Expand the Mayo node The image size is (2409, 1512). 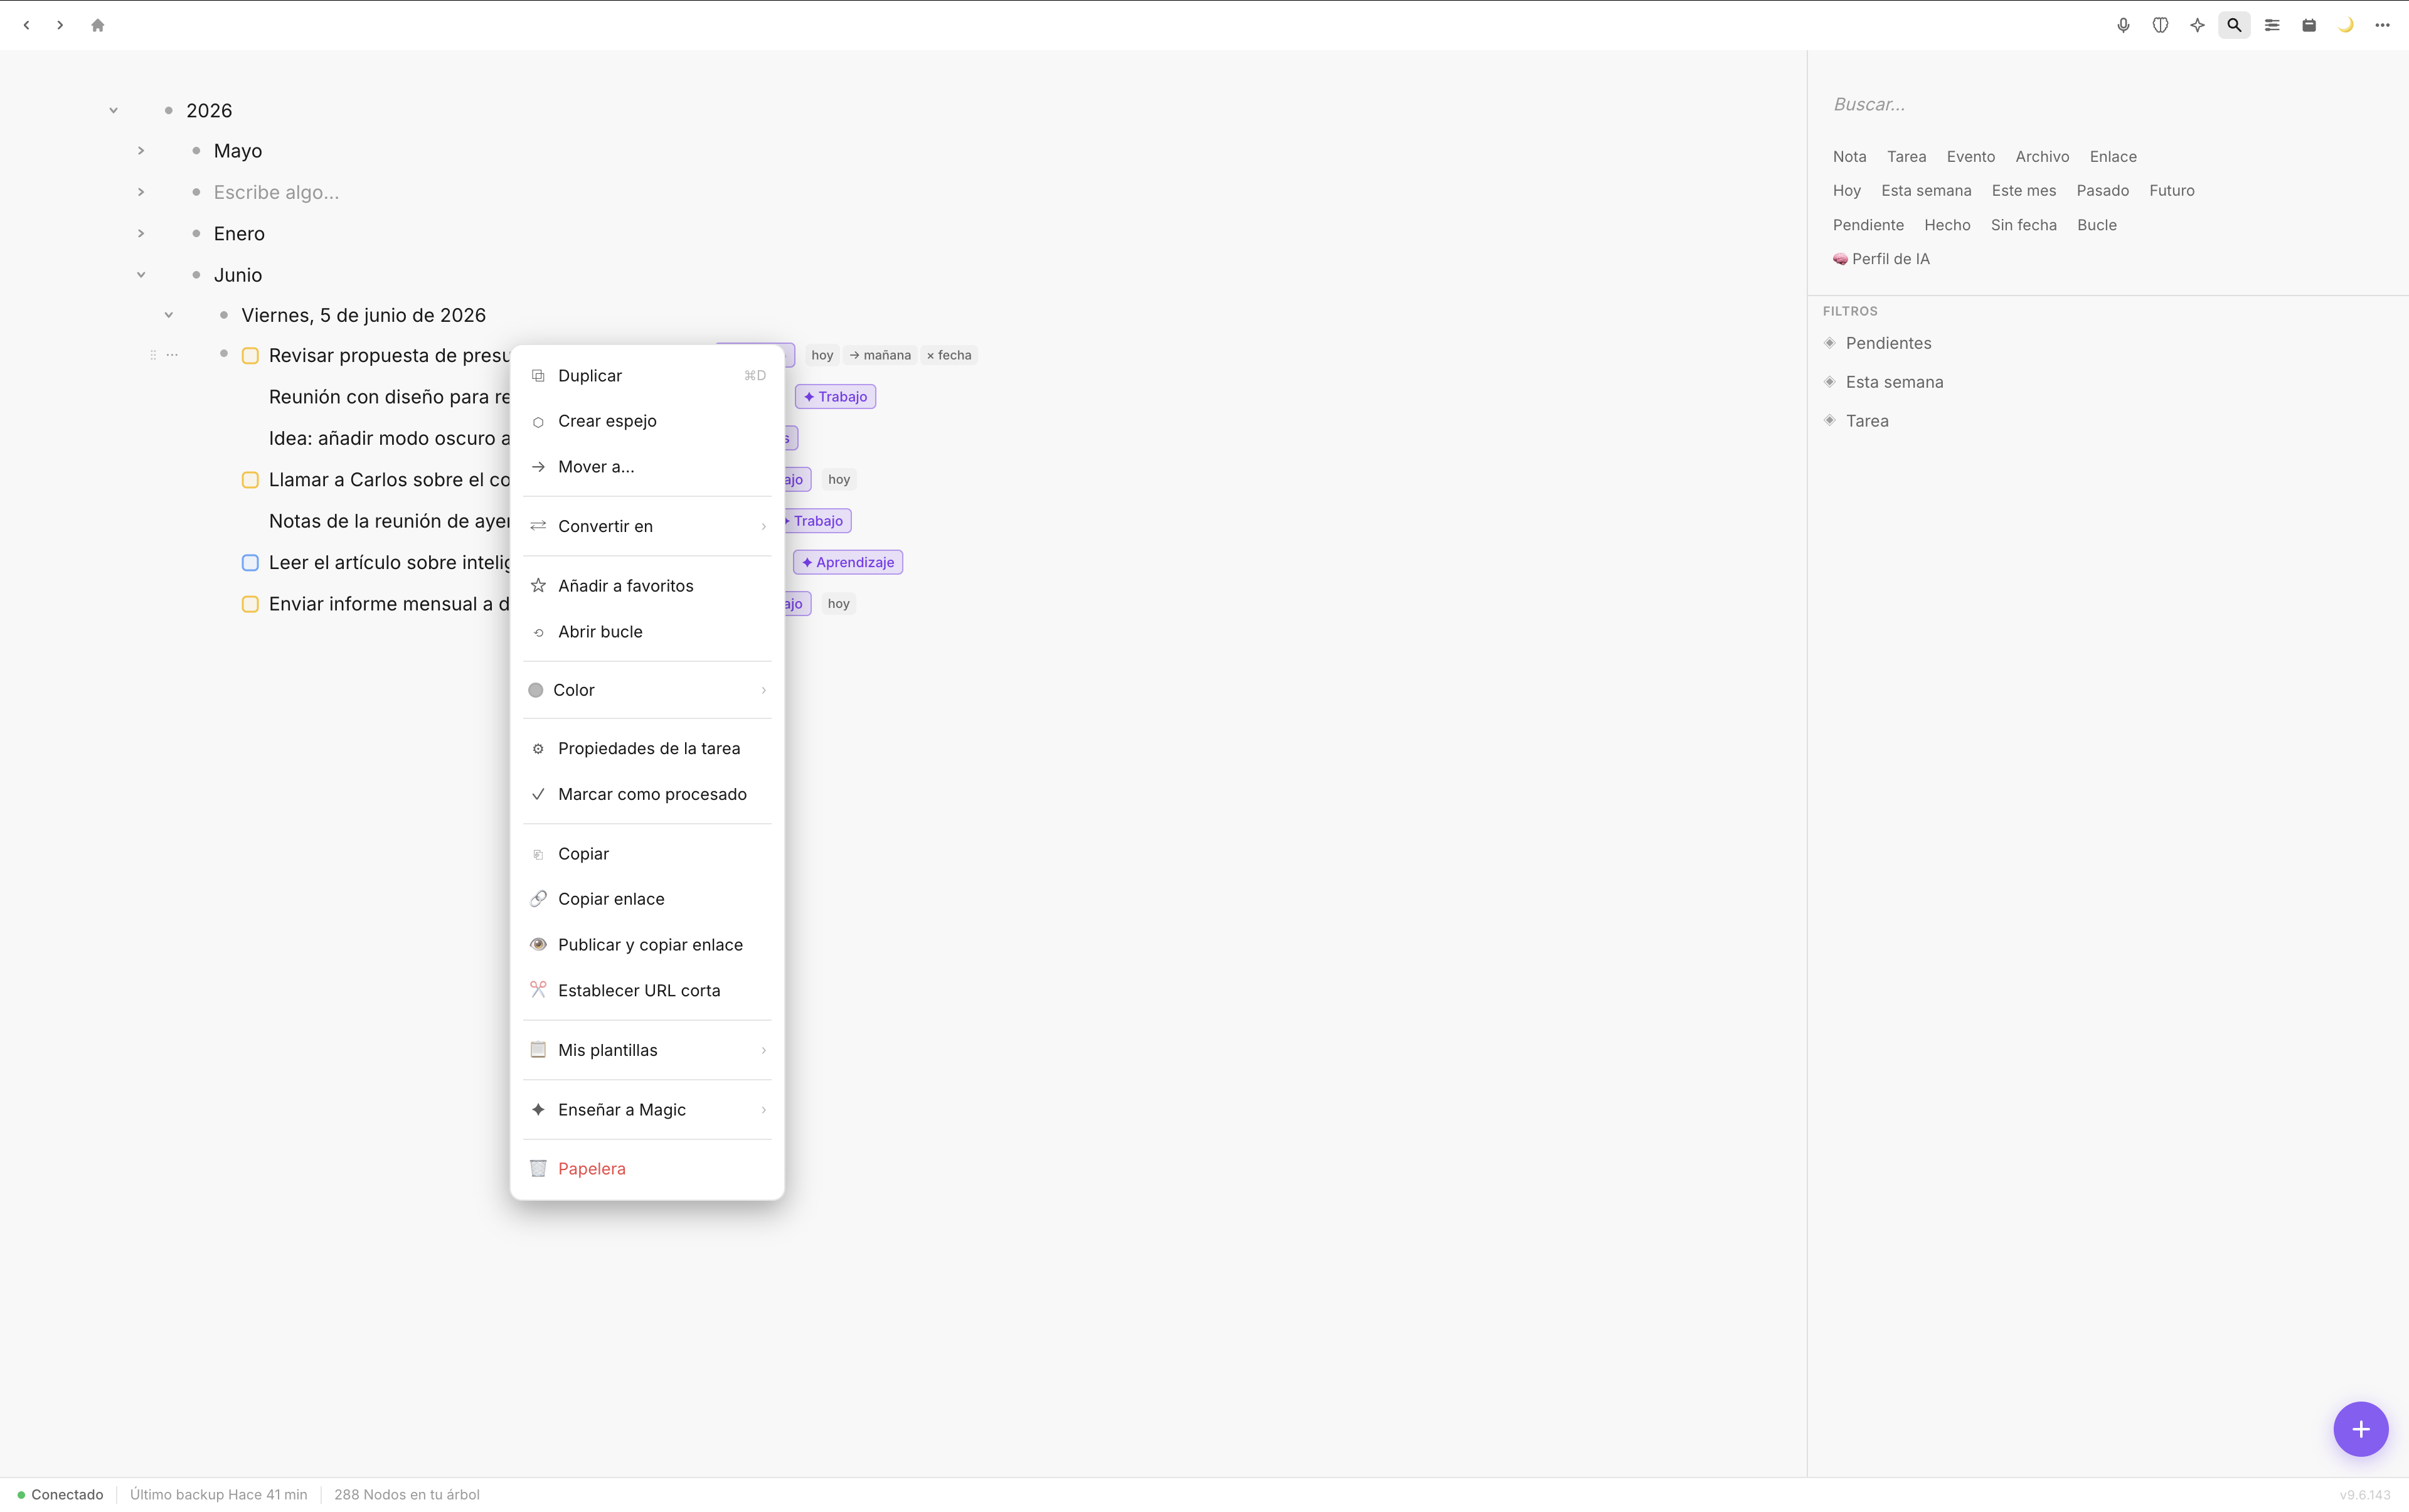141,151
